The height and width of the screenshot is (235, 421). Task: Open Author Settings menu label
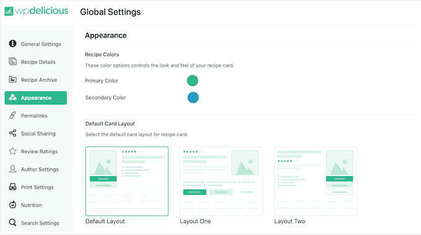pos(40,169)
